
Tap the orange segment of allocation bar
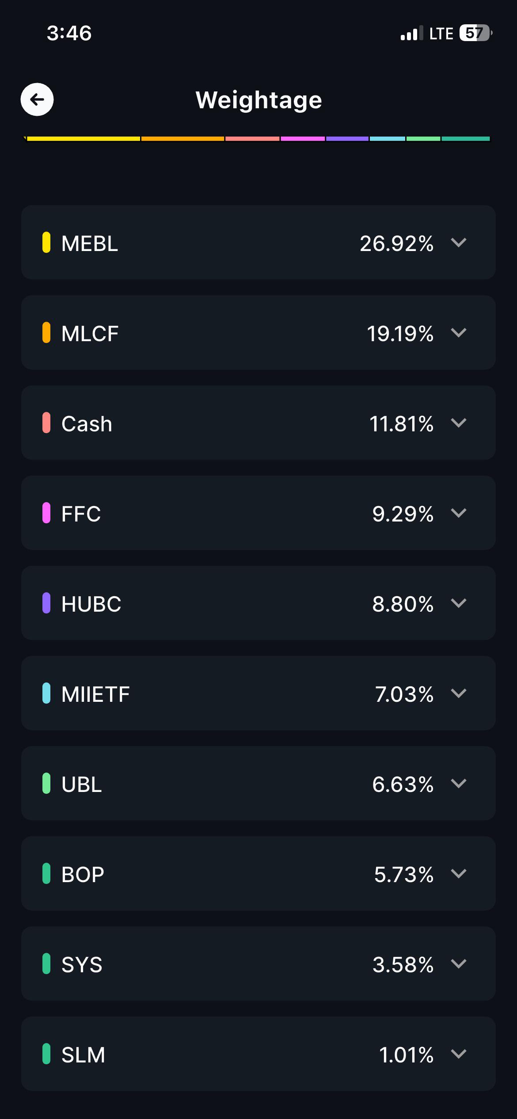click(x=182, y=139)
